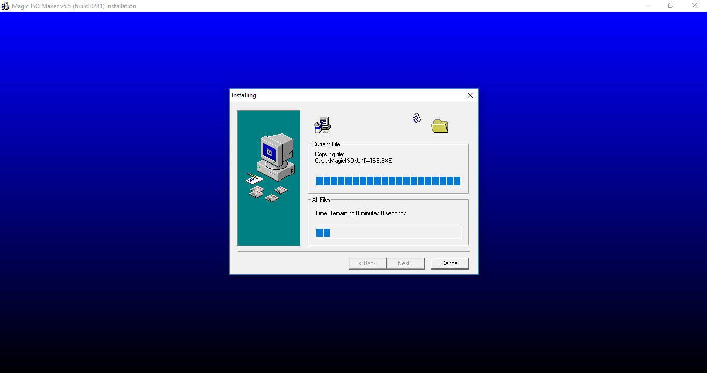Click the Magic ISO Maker title bar icon
The height and width of the screenshot is (373, 707).
[x=5, y=6]
